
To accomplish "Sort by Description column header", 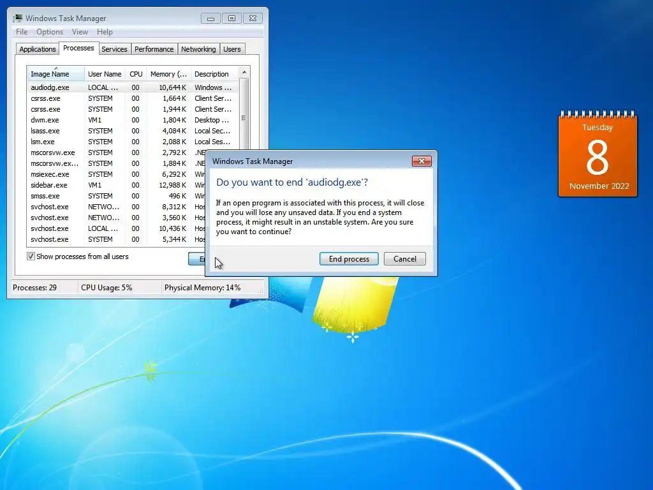I will 214,74.
